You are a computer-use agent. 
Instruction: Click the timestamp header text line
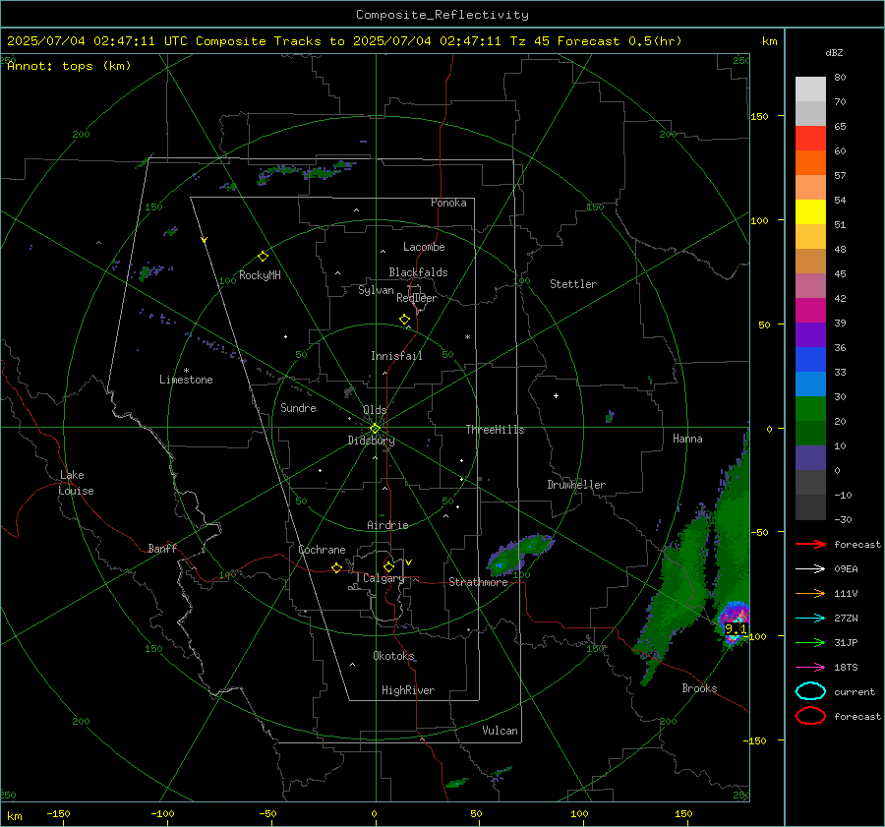(344, 41)
